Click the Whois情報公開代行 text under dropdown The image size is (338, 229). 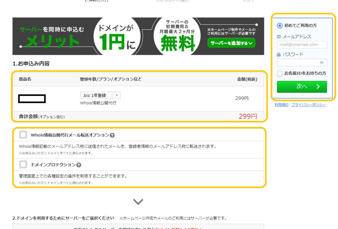click(x=98, y=103)
